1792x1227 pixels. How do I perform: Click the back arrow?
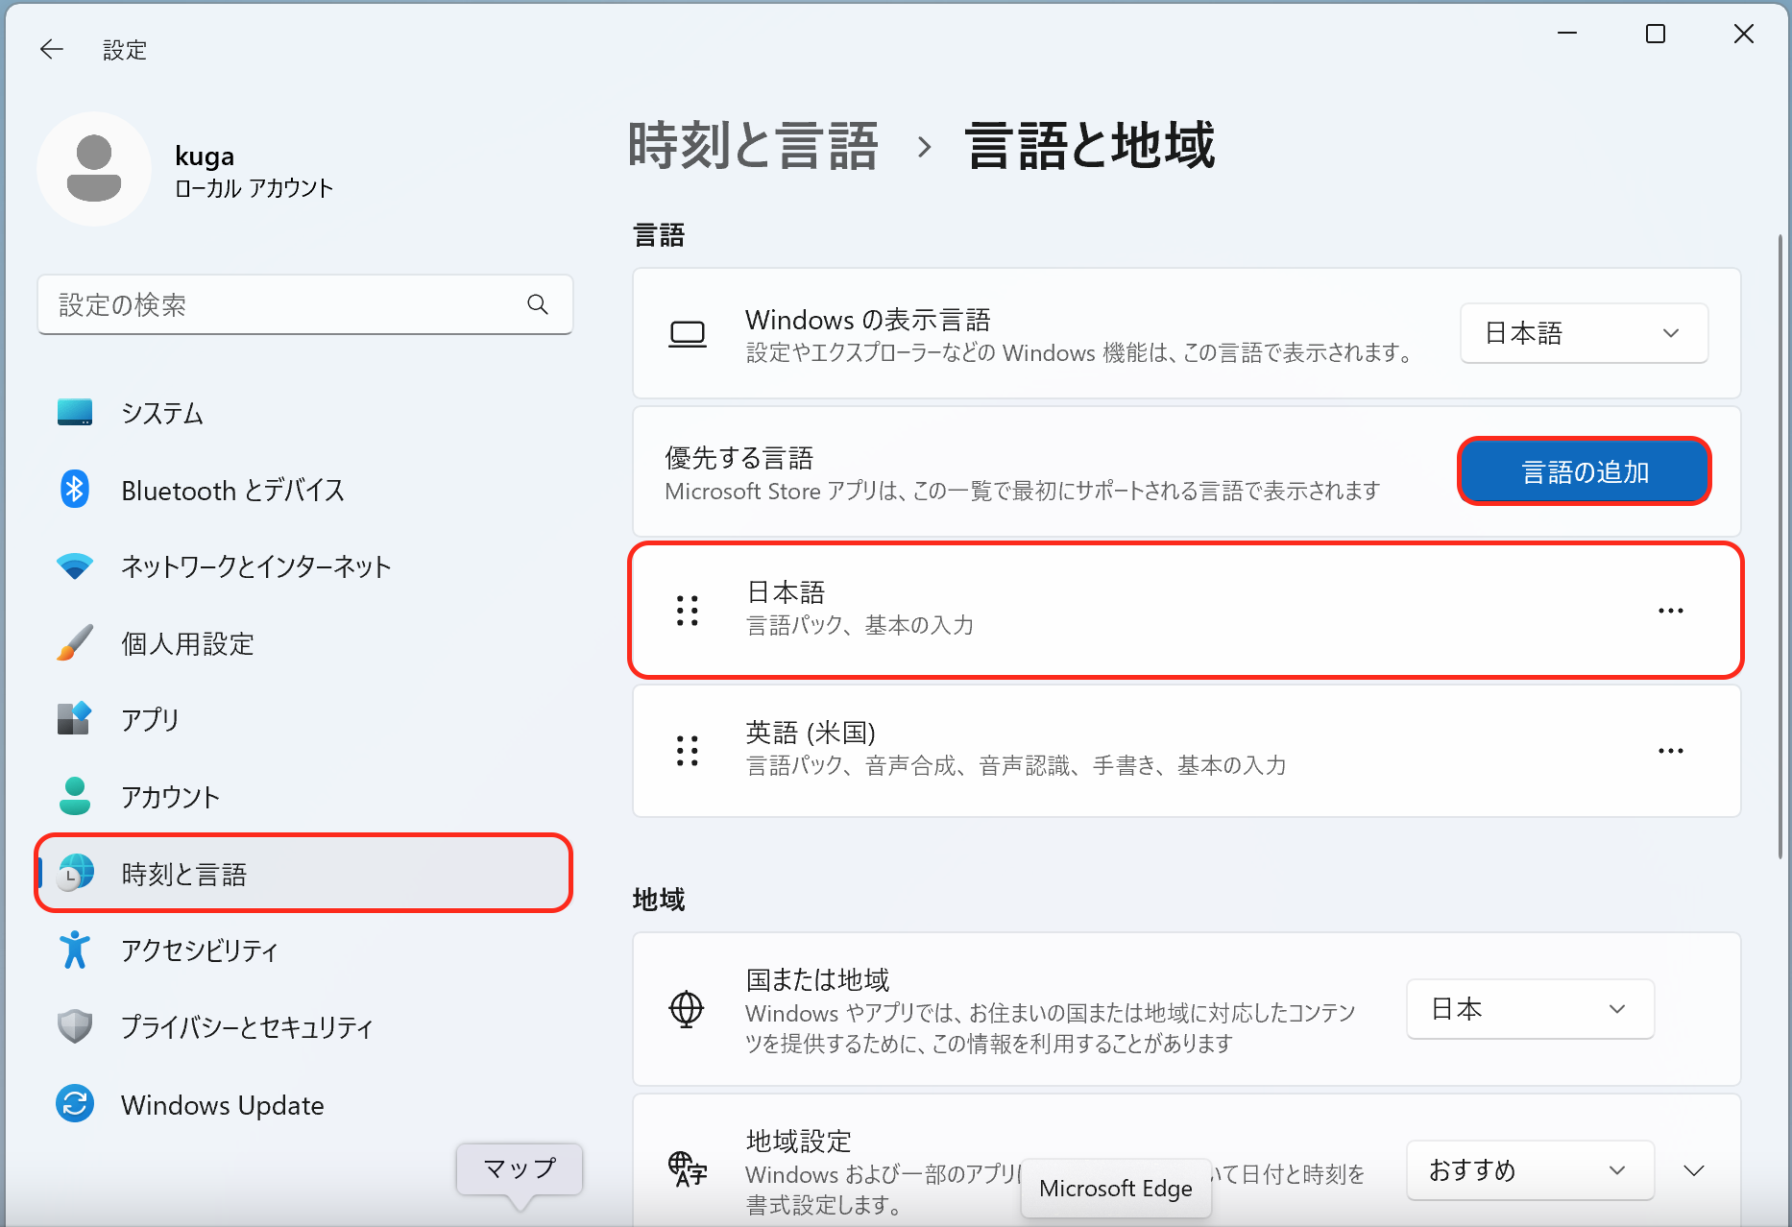[51, 49]
